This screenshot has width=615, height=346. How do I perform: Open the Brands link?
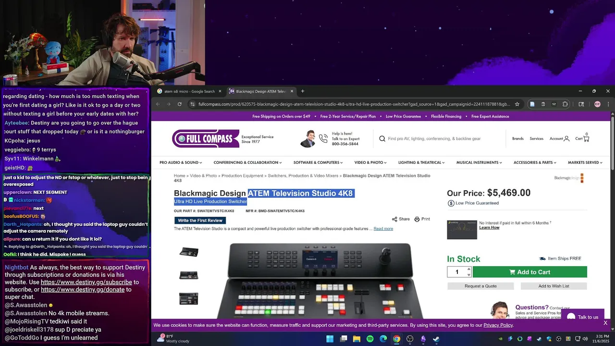pos(517,138)
